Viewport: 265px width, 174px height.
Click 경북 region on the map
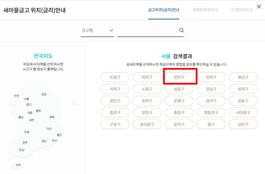52,117
